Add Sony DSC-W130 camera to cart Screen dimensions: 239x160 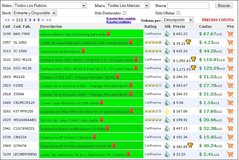[230, 68]
